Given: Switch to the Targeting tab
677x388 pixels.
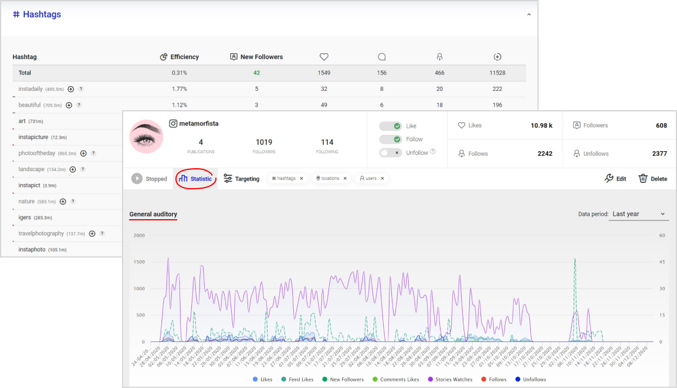Looking at the screenshot, I should [241, 179].
